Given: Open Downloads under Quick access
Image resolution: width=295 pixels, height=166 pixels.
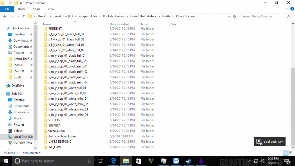Looking at the screenshot, I should pos(21,41).
